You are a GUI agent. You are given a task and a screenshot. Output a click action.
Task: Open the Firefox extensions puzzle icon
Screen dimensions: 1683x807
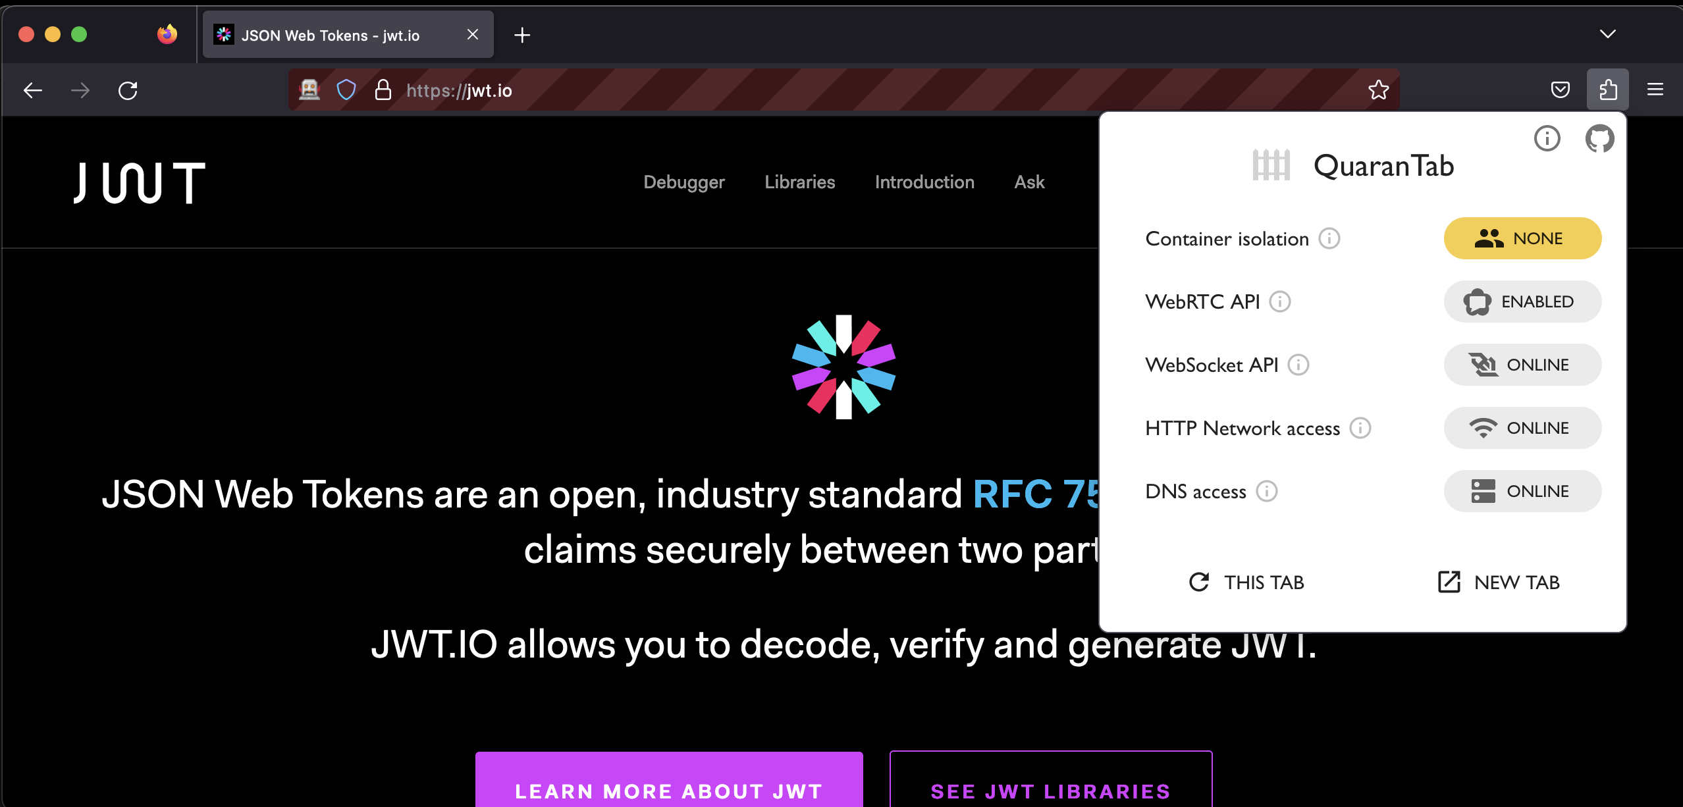[x=1607, y=90]
